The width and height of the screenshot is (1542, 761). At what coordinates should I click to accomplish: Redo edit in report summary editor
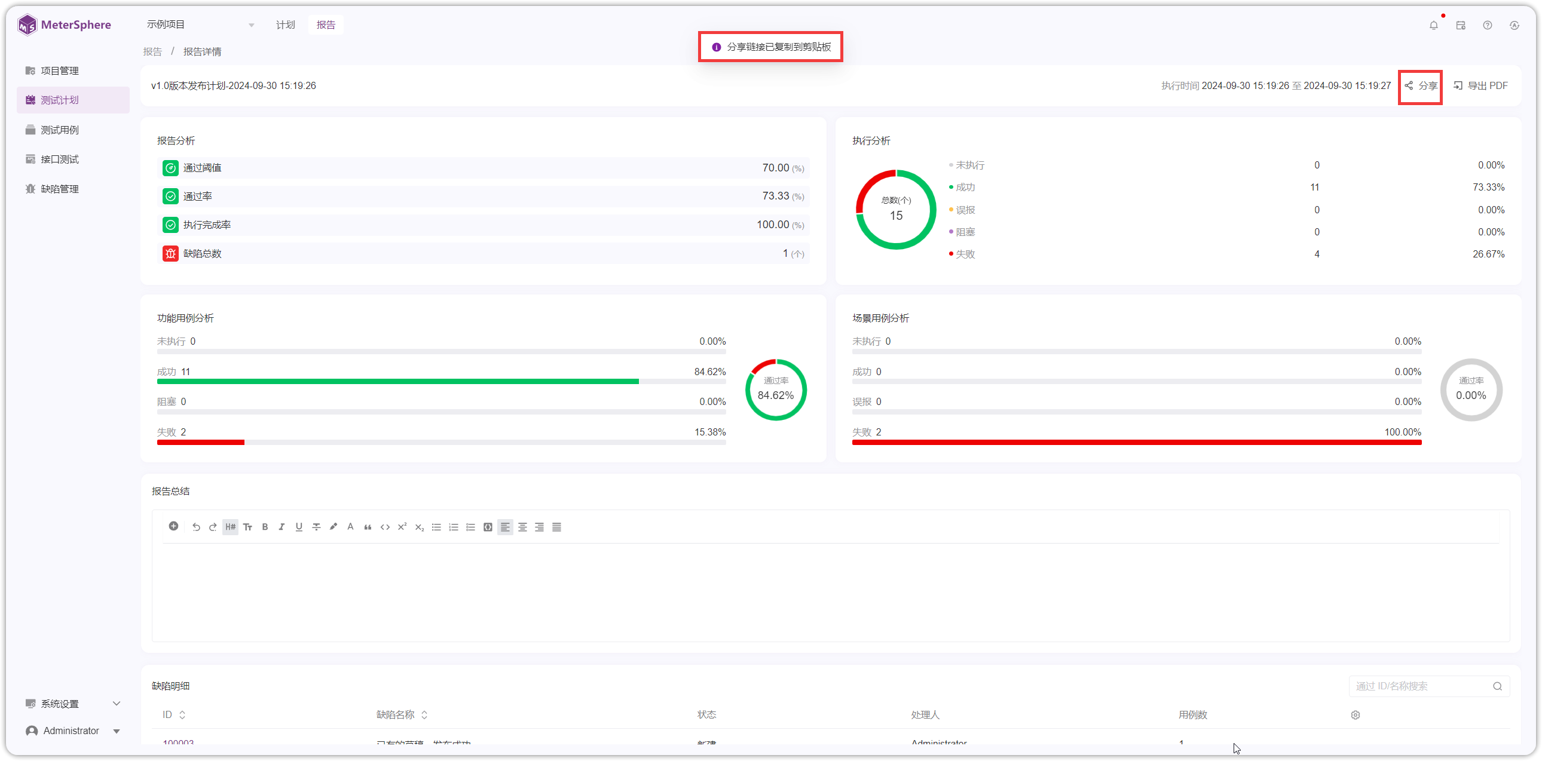pos(213,527)
